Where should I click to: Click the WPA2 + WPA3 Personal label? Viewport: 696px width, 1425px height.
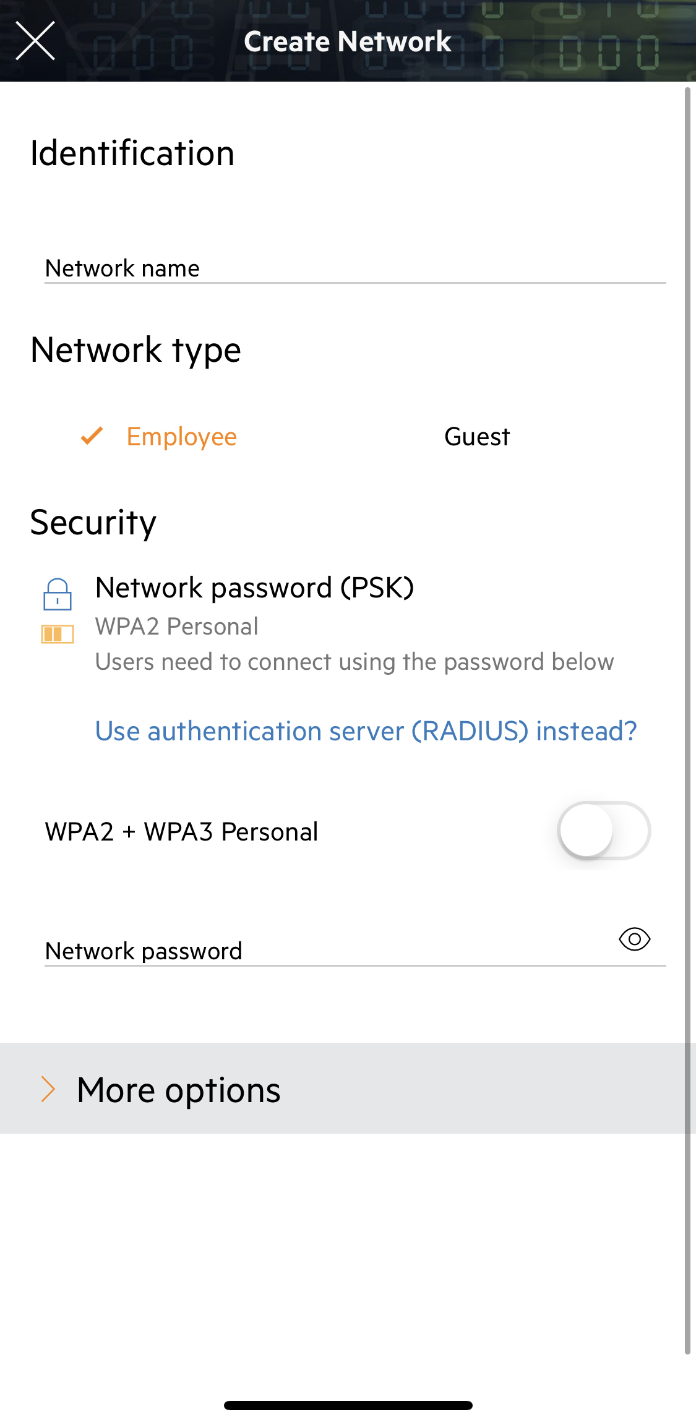coord(181,832)
